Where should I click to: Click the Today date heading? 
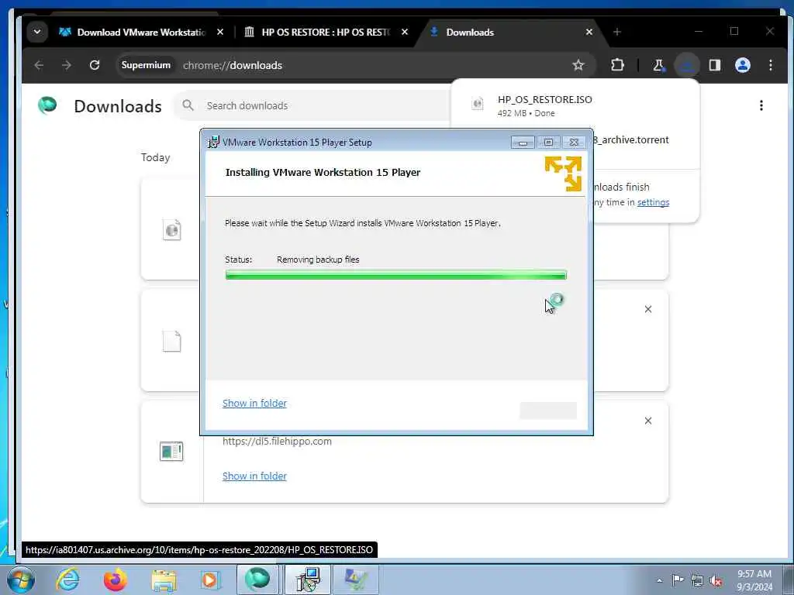(x=155, y=157)
